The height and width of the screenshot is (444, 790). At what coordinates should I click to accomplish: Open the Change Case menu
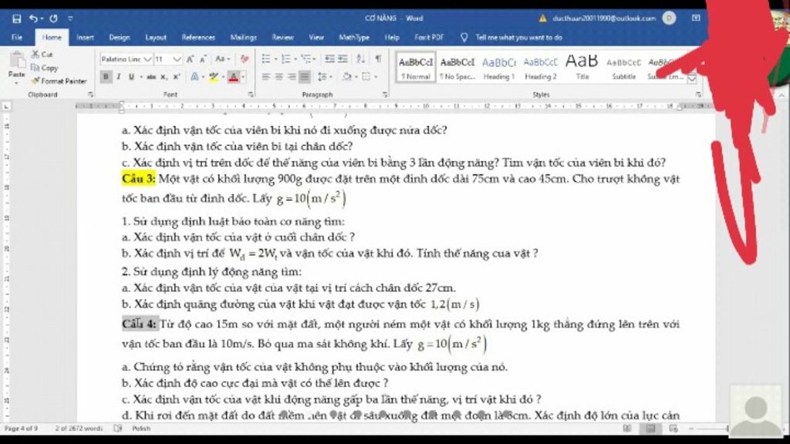[x=222, y=59]
